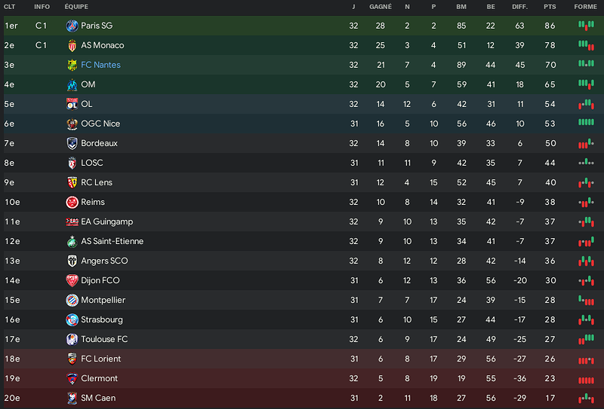Viewport: 604px width, 409px height.
Task: Click the Montpellier club badge
Action: (x=72, y=301)
